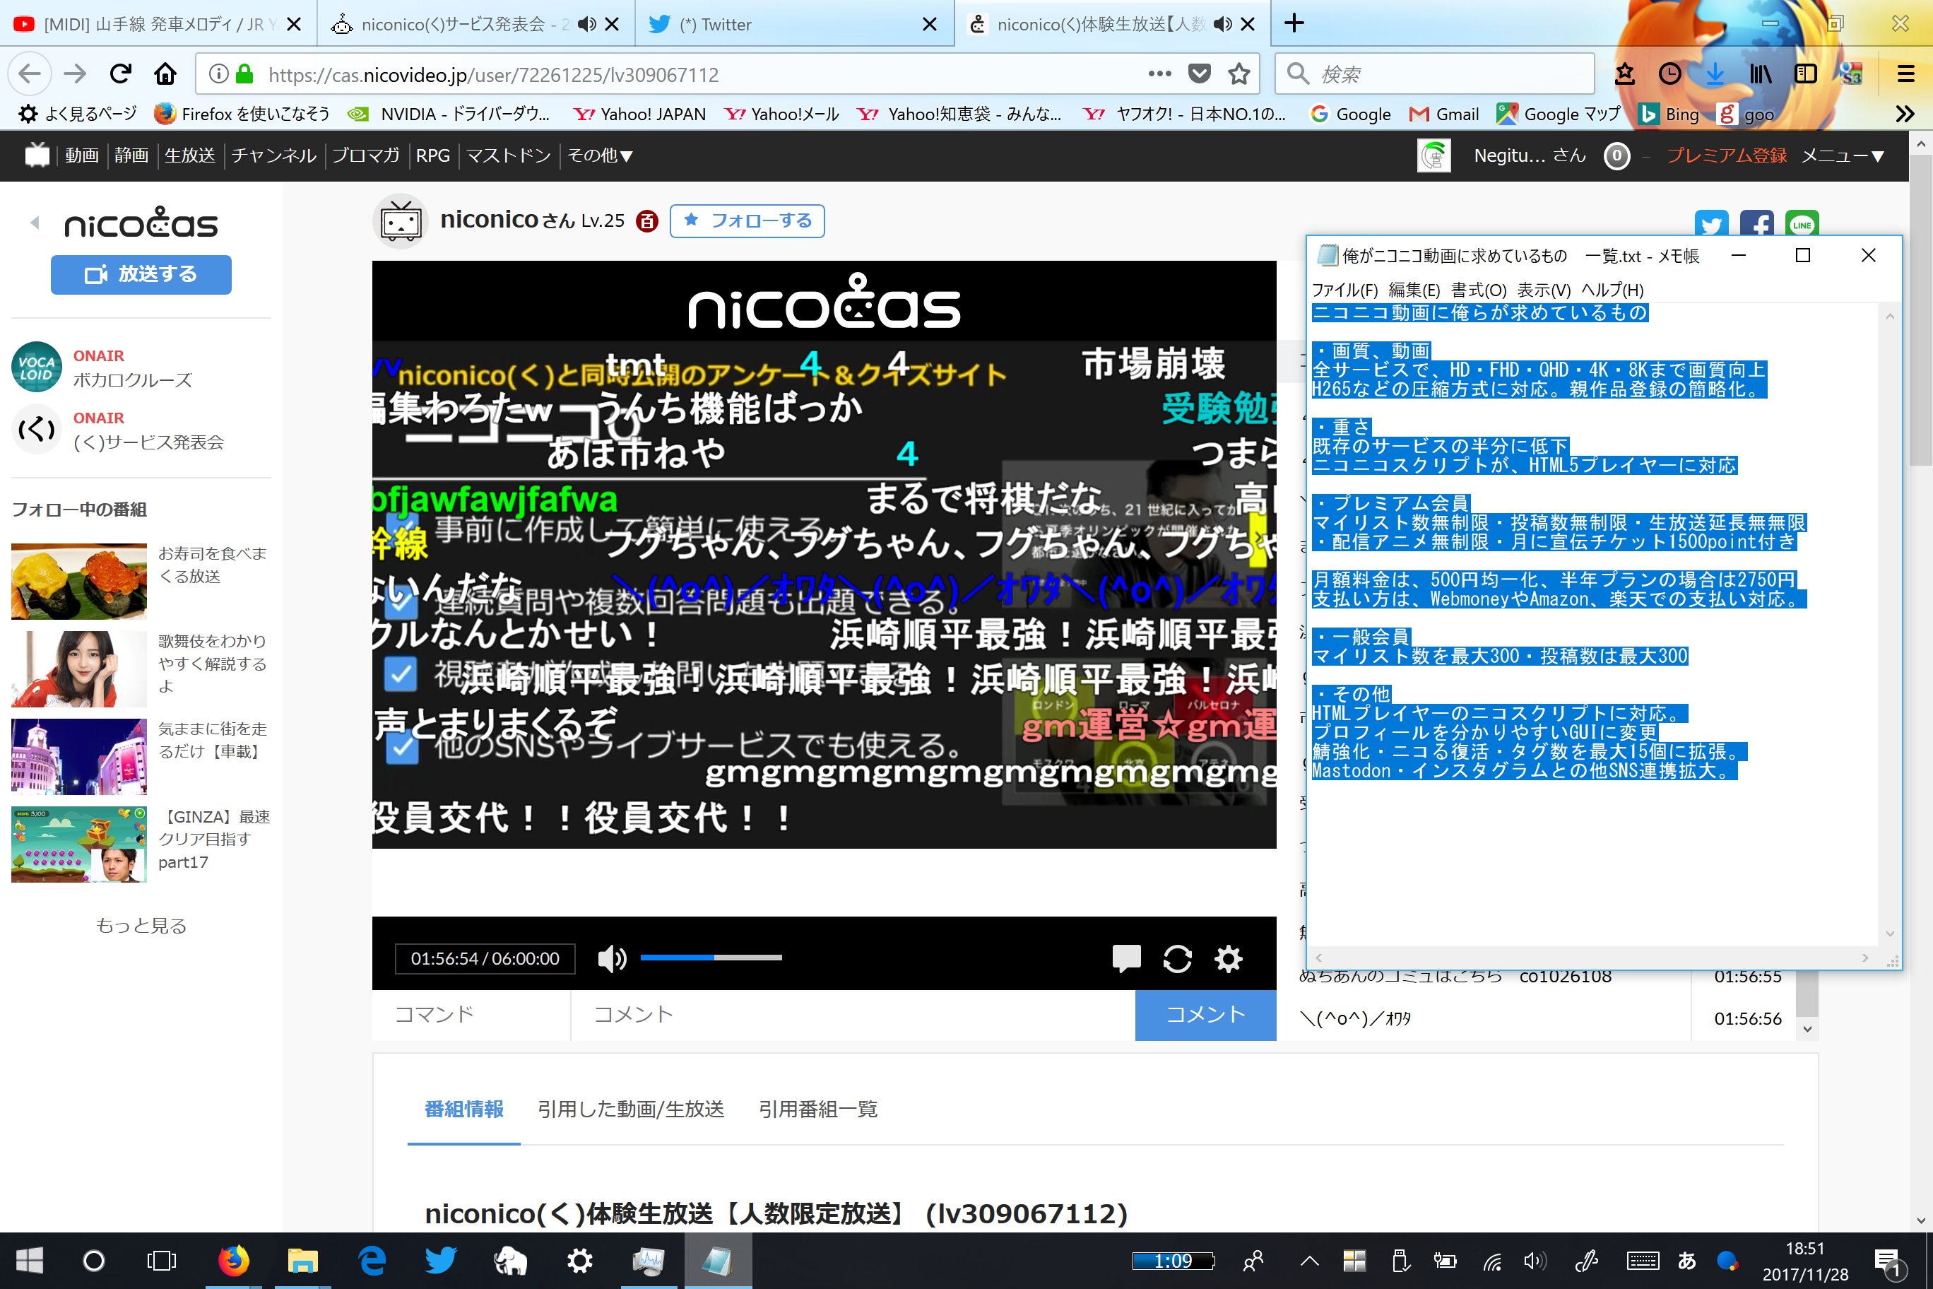Open File Explorer from the taskbar
This screenshot has width=1933, height=1289.
point(302,1260)
